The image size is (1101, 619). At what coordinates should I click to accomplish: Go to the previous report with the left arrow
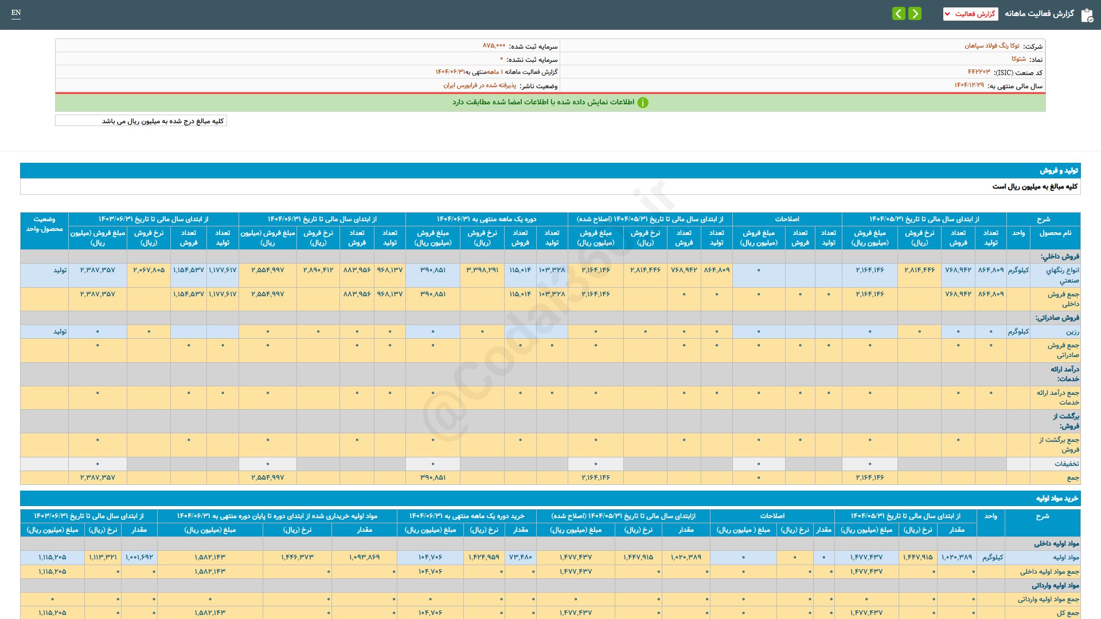pos(899,14)
